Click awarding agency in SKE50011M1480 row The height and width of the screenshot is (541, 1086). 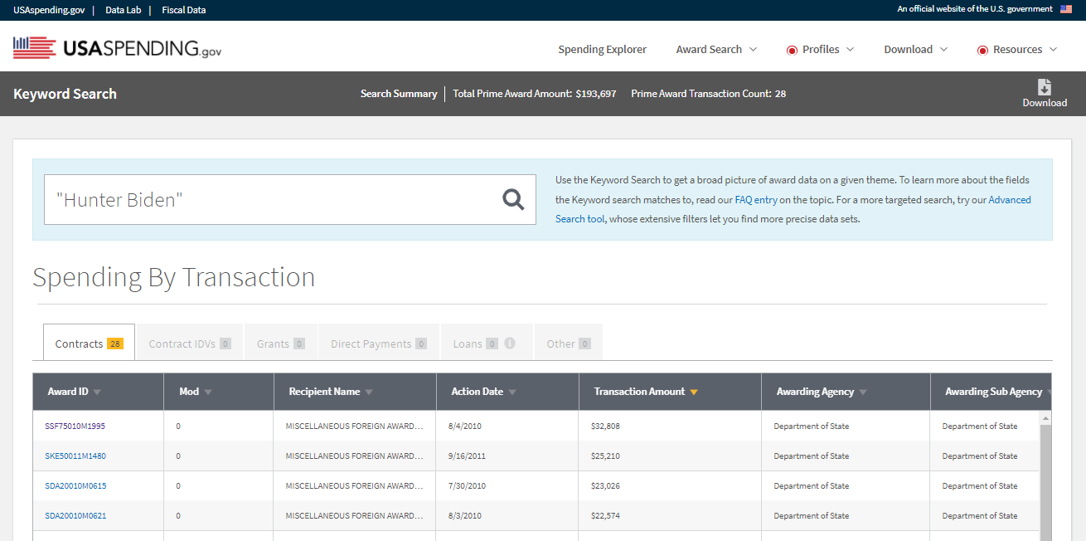tap(812, 456)
